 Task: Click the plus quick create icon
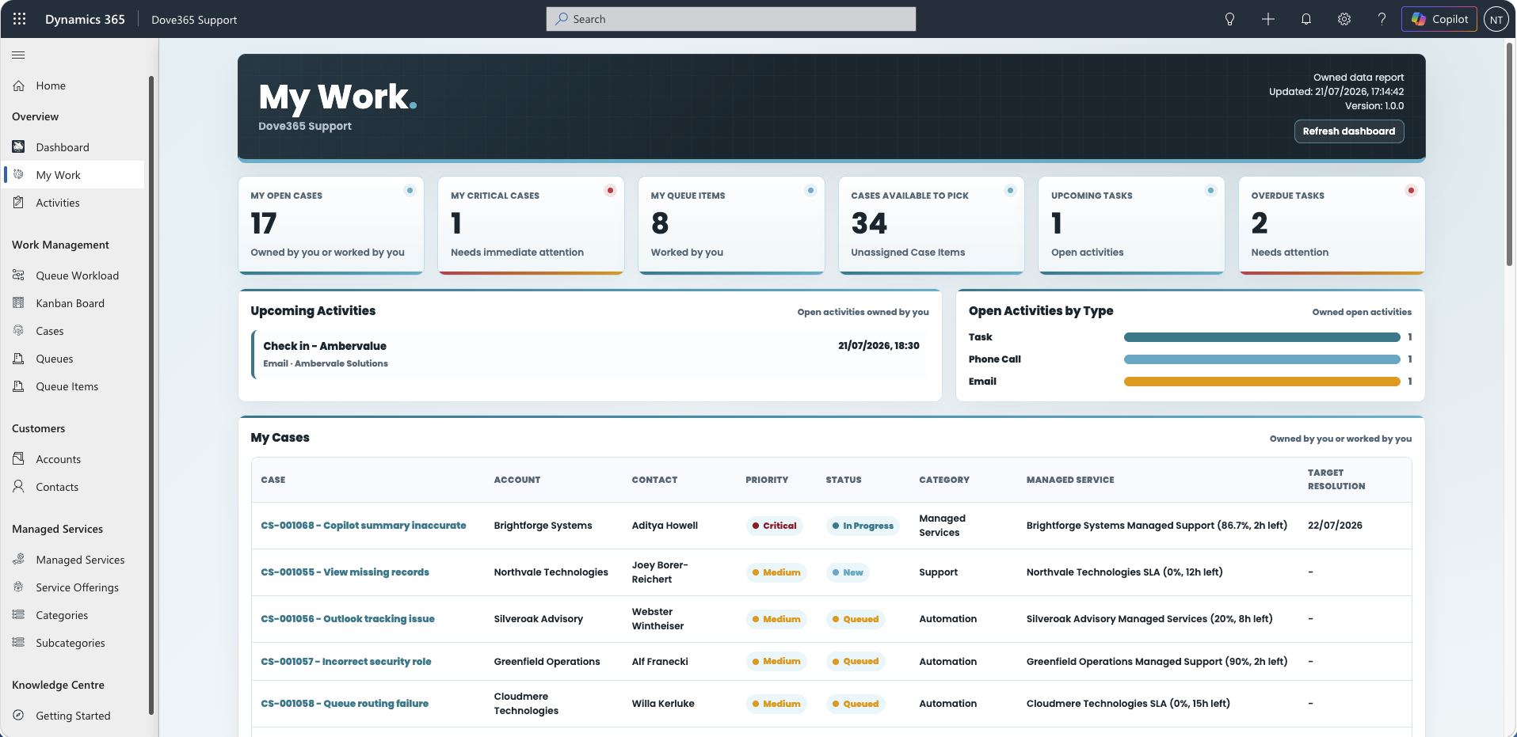1267,19
